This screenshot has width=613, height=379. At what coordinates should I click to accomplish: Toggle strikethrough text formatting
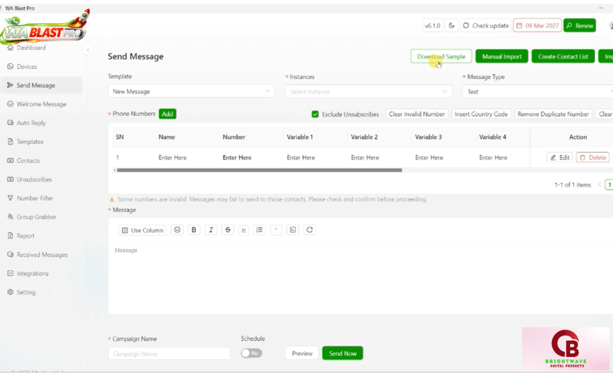pyautogui.click(x=228, y=230)
